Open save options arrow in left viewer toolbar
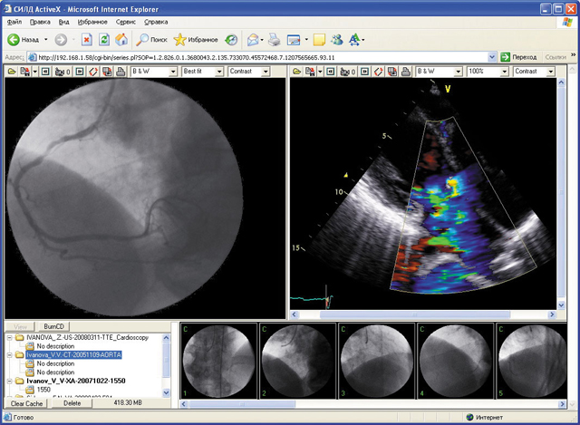This screenshot has width=580, height=425. click(35, 72)
